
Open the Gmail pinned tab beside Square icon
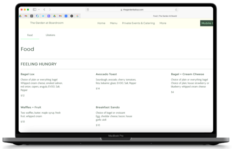(26, 16)
